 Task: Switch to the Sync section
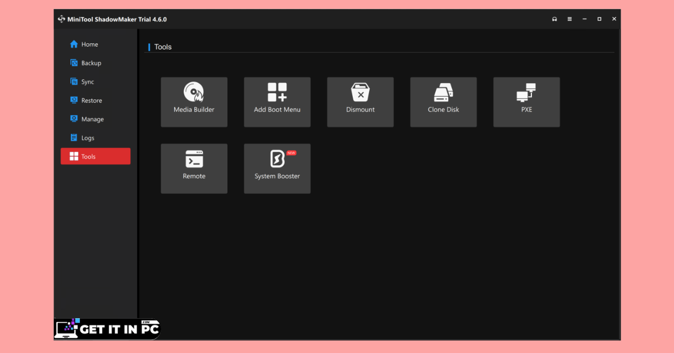(95, 82)
